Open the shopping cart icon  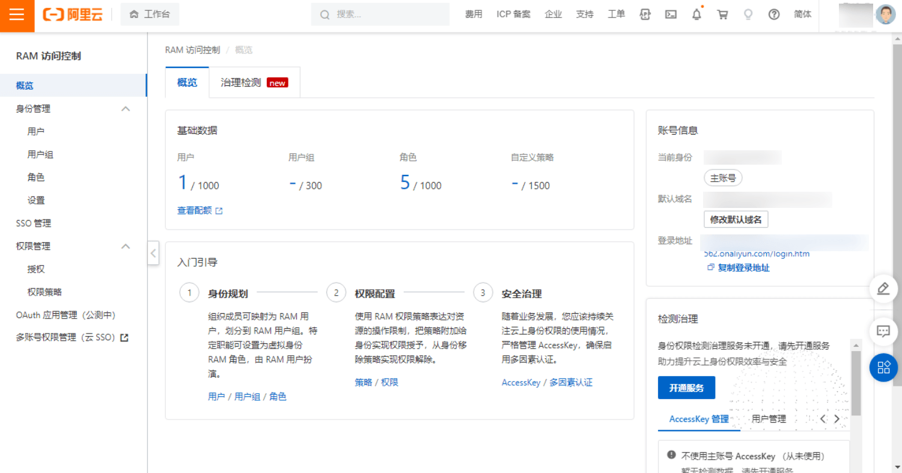(x=722, y=14)
